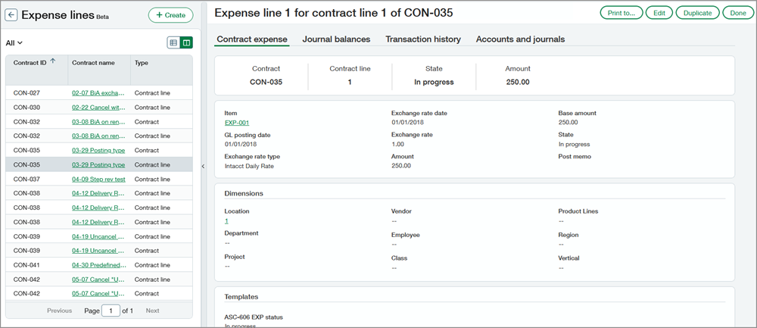This screenshot has height=328, width=757.
Task: Open Location 1 link
Action: click(x=226, y=220)
